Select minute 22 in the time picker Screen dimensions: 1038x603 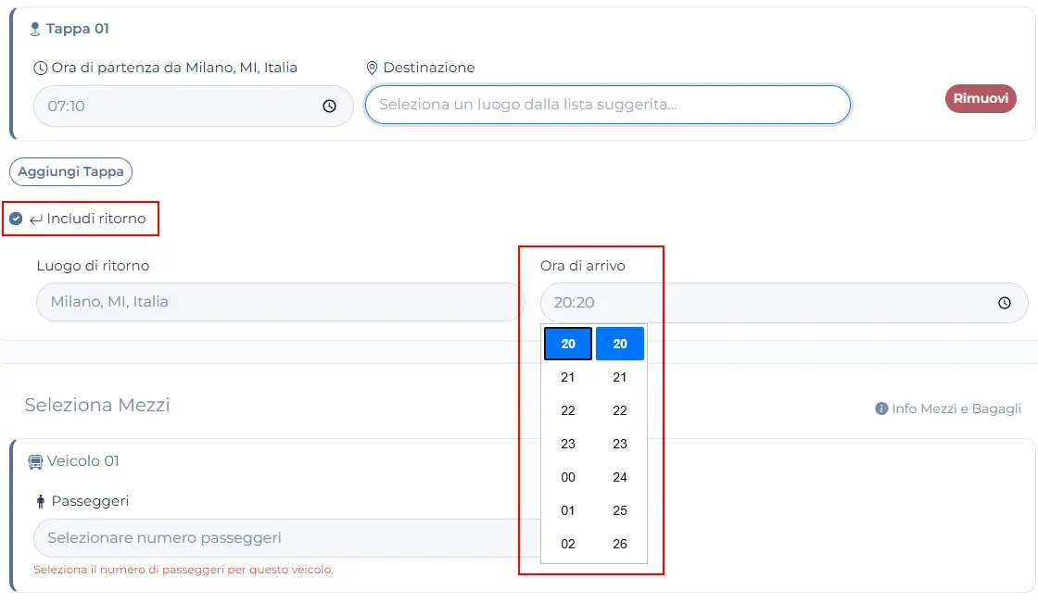[620, 410]
